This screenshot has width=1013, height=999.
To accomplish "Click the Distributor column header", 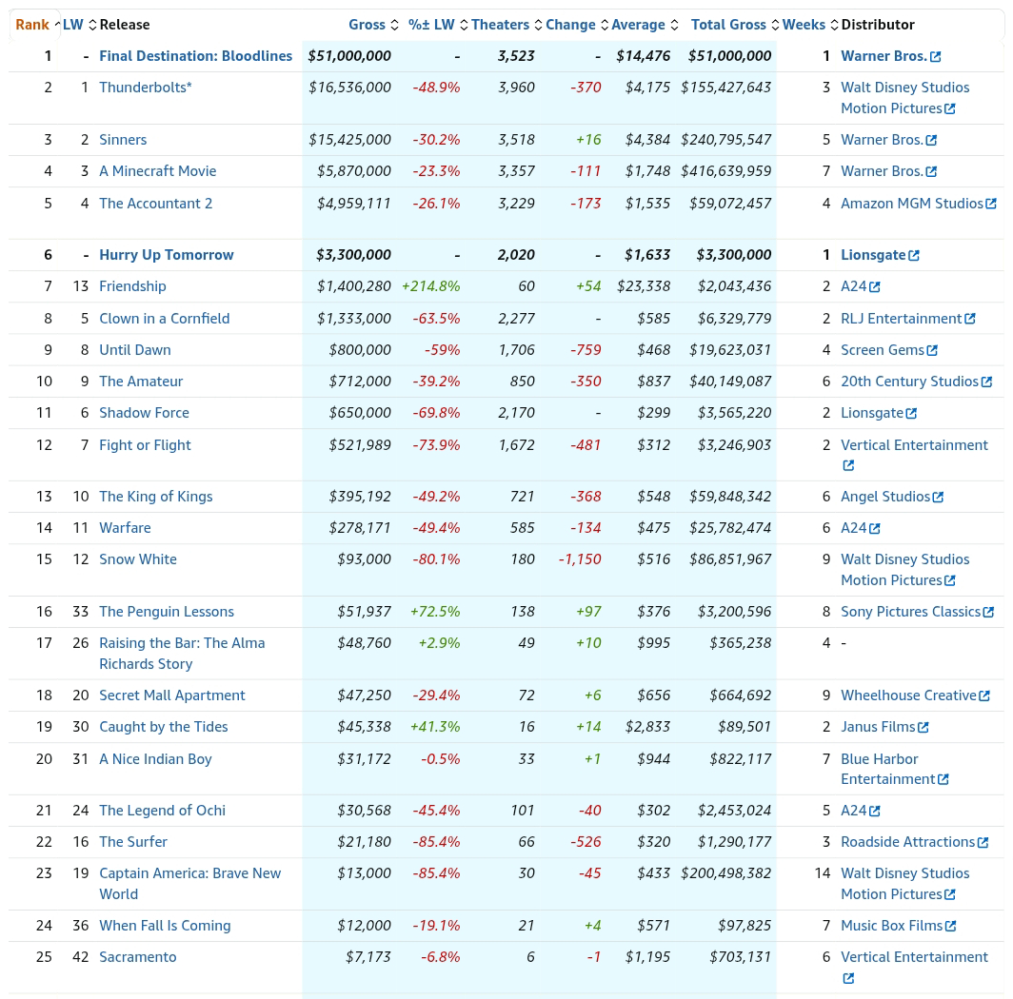I will tap(878, 25).
